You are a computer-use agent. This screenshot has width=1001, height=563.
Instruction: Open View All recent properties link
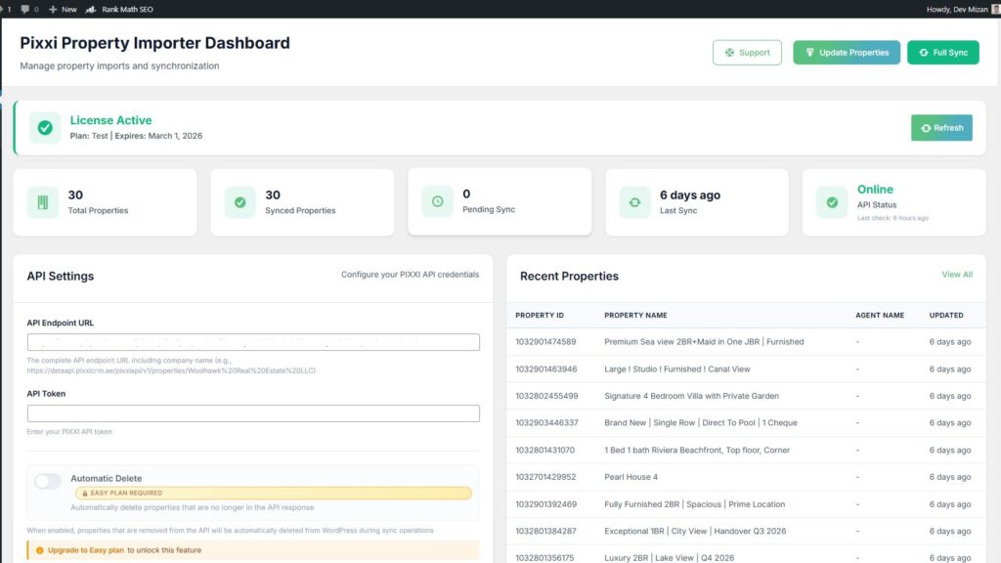click(x=956, y=275)
